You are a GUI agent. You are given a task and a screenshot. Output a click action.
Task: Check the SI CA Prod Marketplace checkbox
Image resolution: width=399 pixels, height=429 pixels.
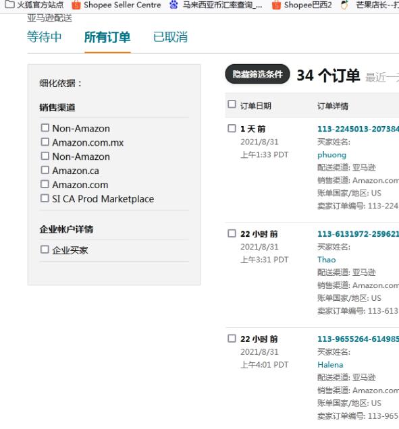(45, 198)
